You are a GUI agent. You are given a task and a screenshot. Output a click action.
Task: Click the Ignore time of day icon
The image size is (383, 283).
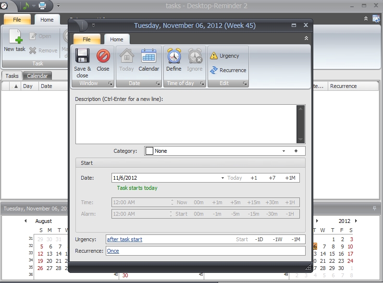pos(195,56)
